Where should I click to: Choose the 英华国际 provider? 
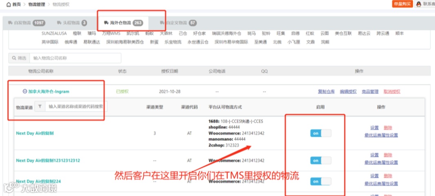coord(50,42)
